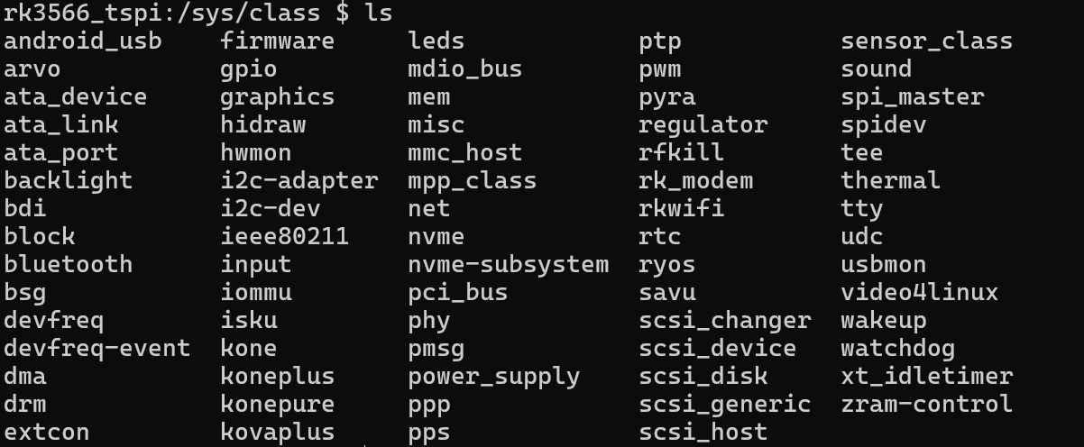Select the thermal directory name
The image size is (1084, 447).
click(891, 181)
